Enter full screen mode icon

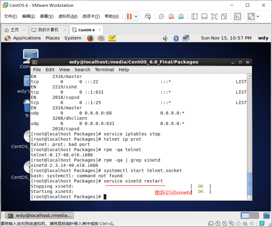214,17
